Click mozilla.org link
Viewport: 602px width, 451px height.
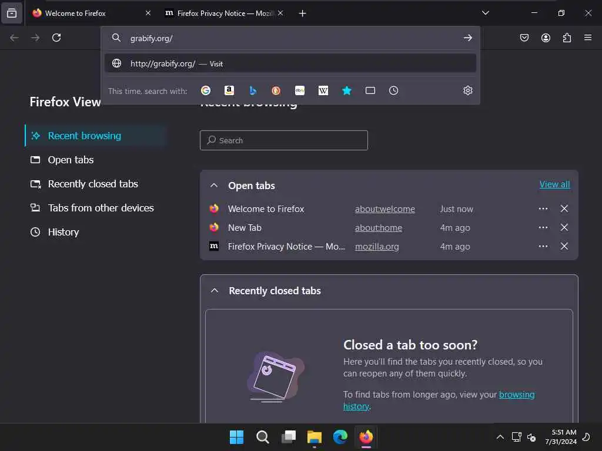pyautogui.click(x=377, y=247)
